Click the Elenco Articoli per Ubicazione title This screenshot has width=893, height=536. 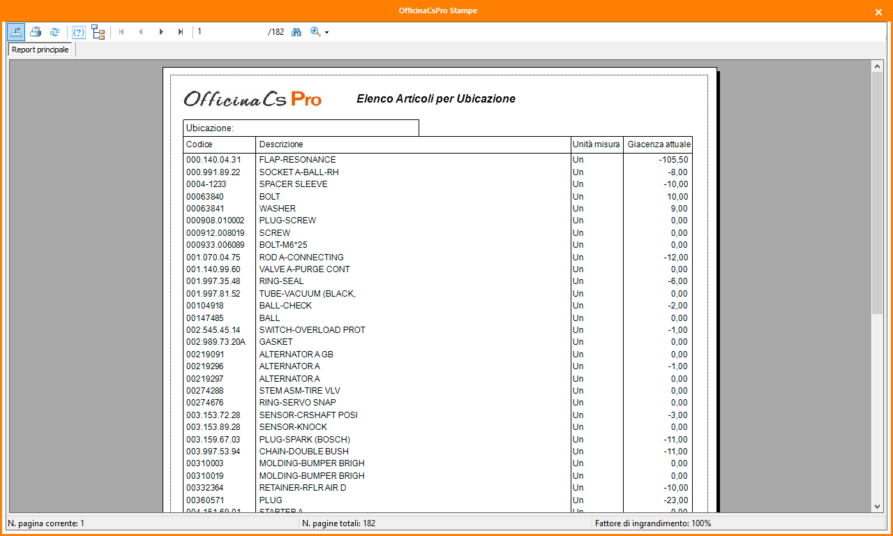(x=436, y=99)
